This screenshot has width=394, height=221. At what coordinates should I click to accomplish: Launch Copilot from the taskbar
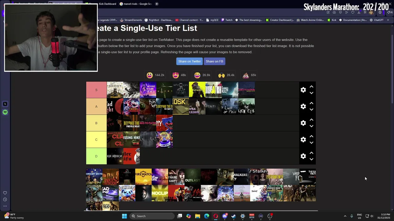point(189,216)
